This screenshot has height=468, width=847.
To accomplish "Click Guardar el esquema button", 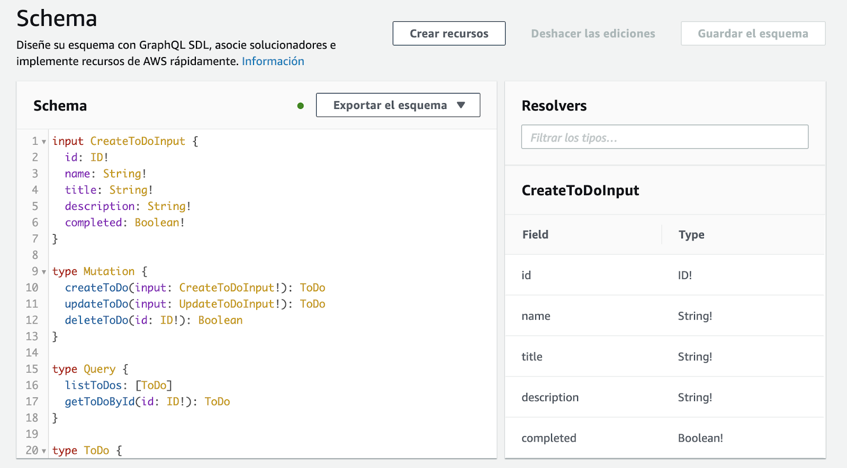I will (753, 33).
